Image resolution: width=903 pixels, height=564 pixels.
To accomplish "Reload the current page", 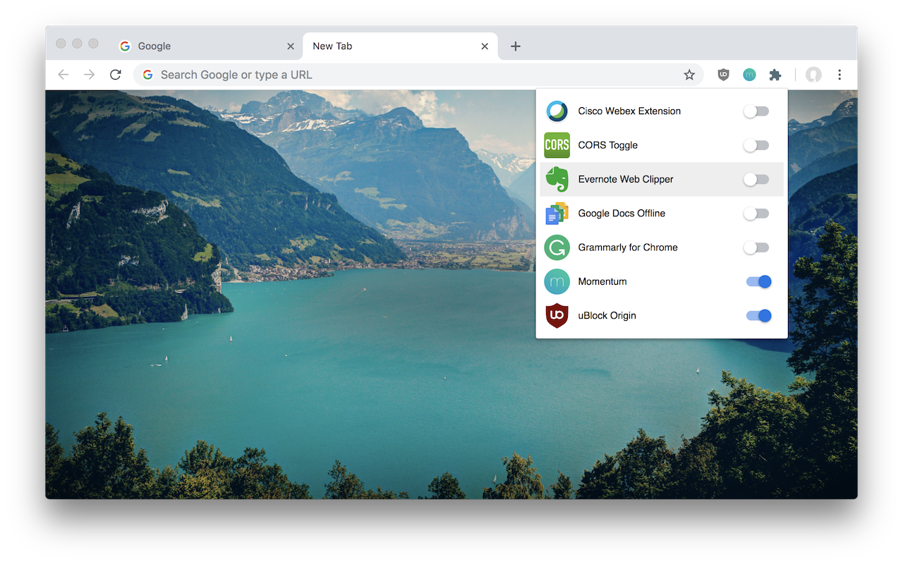I will point(116,75).
